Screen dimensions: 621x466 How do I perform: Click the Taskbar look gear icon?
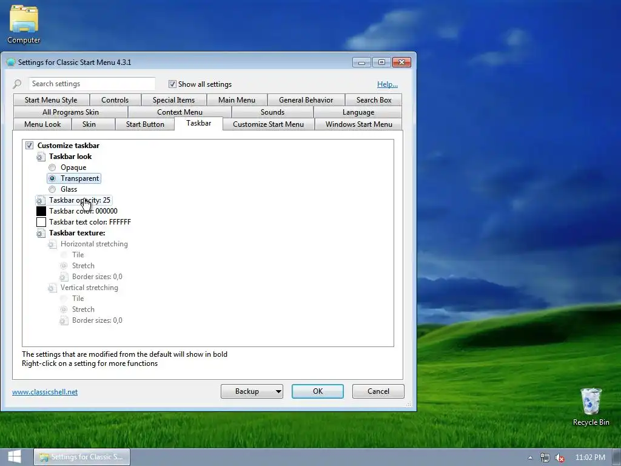[41, 157]
